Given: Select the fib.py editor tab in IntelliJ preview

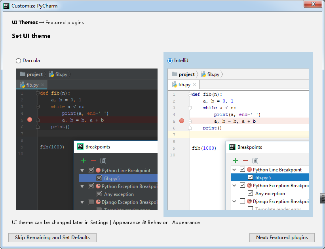Looking at the screenshot, I should click(x=184, y=85).
